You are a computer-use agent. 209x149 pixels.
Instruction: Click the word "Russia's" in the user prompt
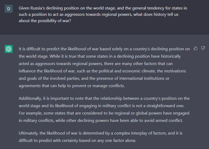coord(37,8)
